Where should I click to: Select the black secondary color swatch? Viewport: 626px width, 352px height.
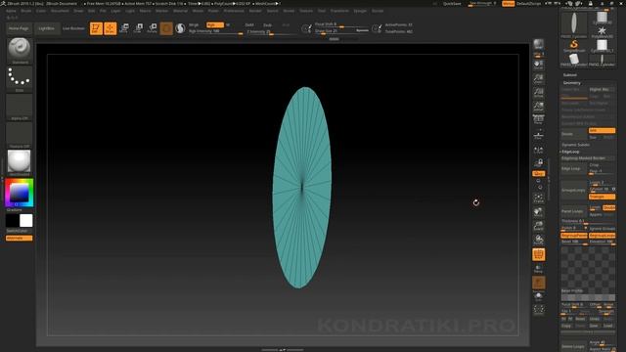pos(12,221)
